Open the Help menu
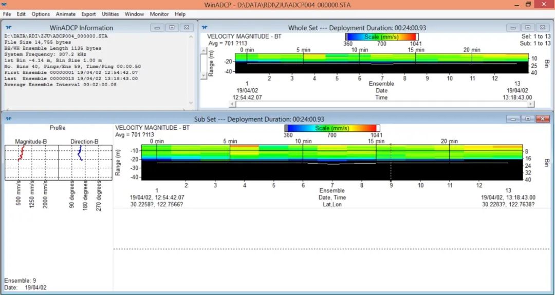 point(180,14)
